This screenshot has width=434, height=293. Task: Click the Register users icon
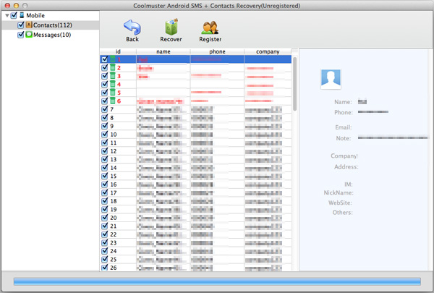coord(210,27)
